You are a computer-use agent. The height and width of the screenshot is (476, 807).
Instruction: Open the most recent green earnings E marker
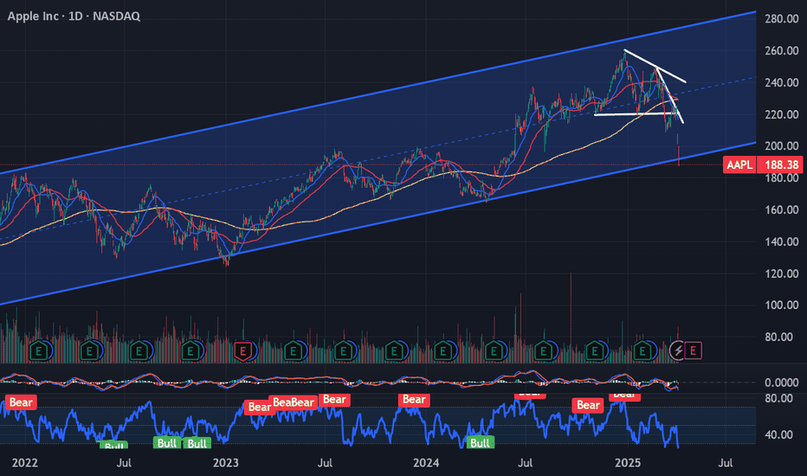pos(642,351)
